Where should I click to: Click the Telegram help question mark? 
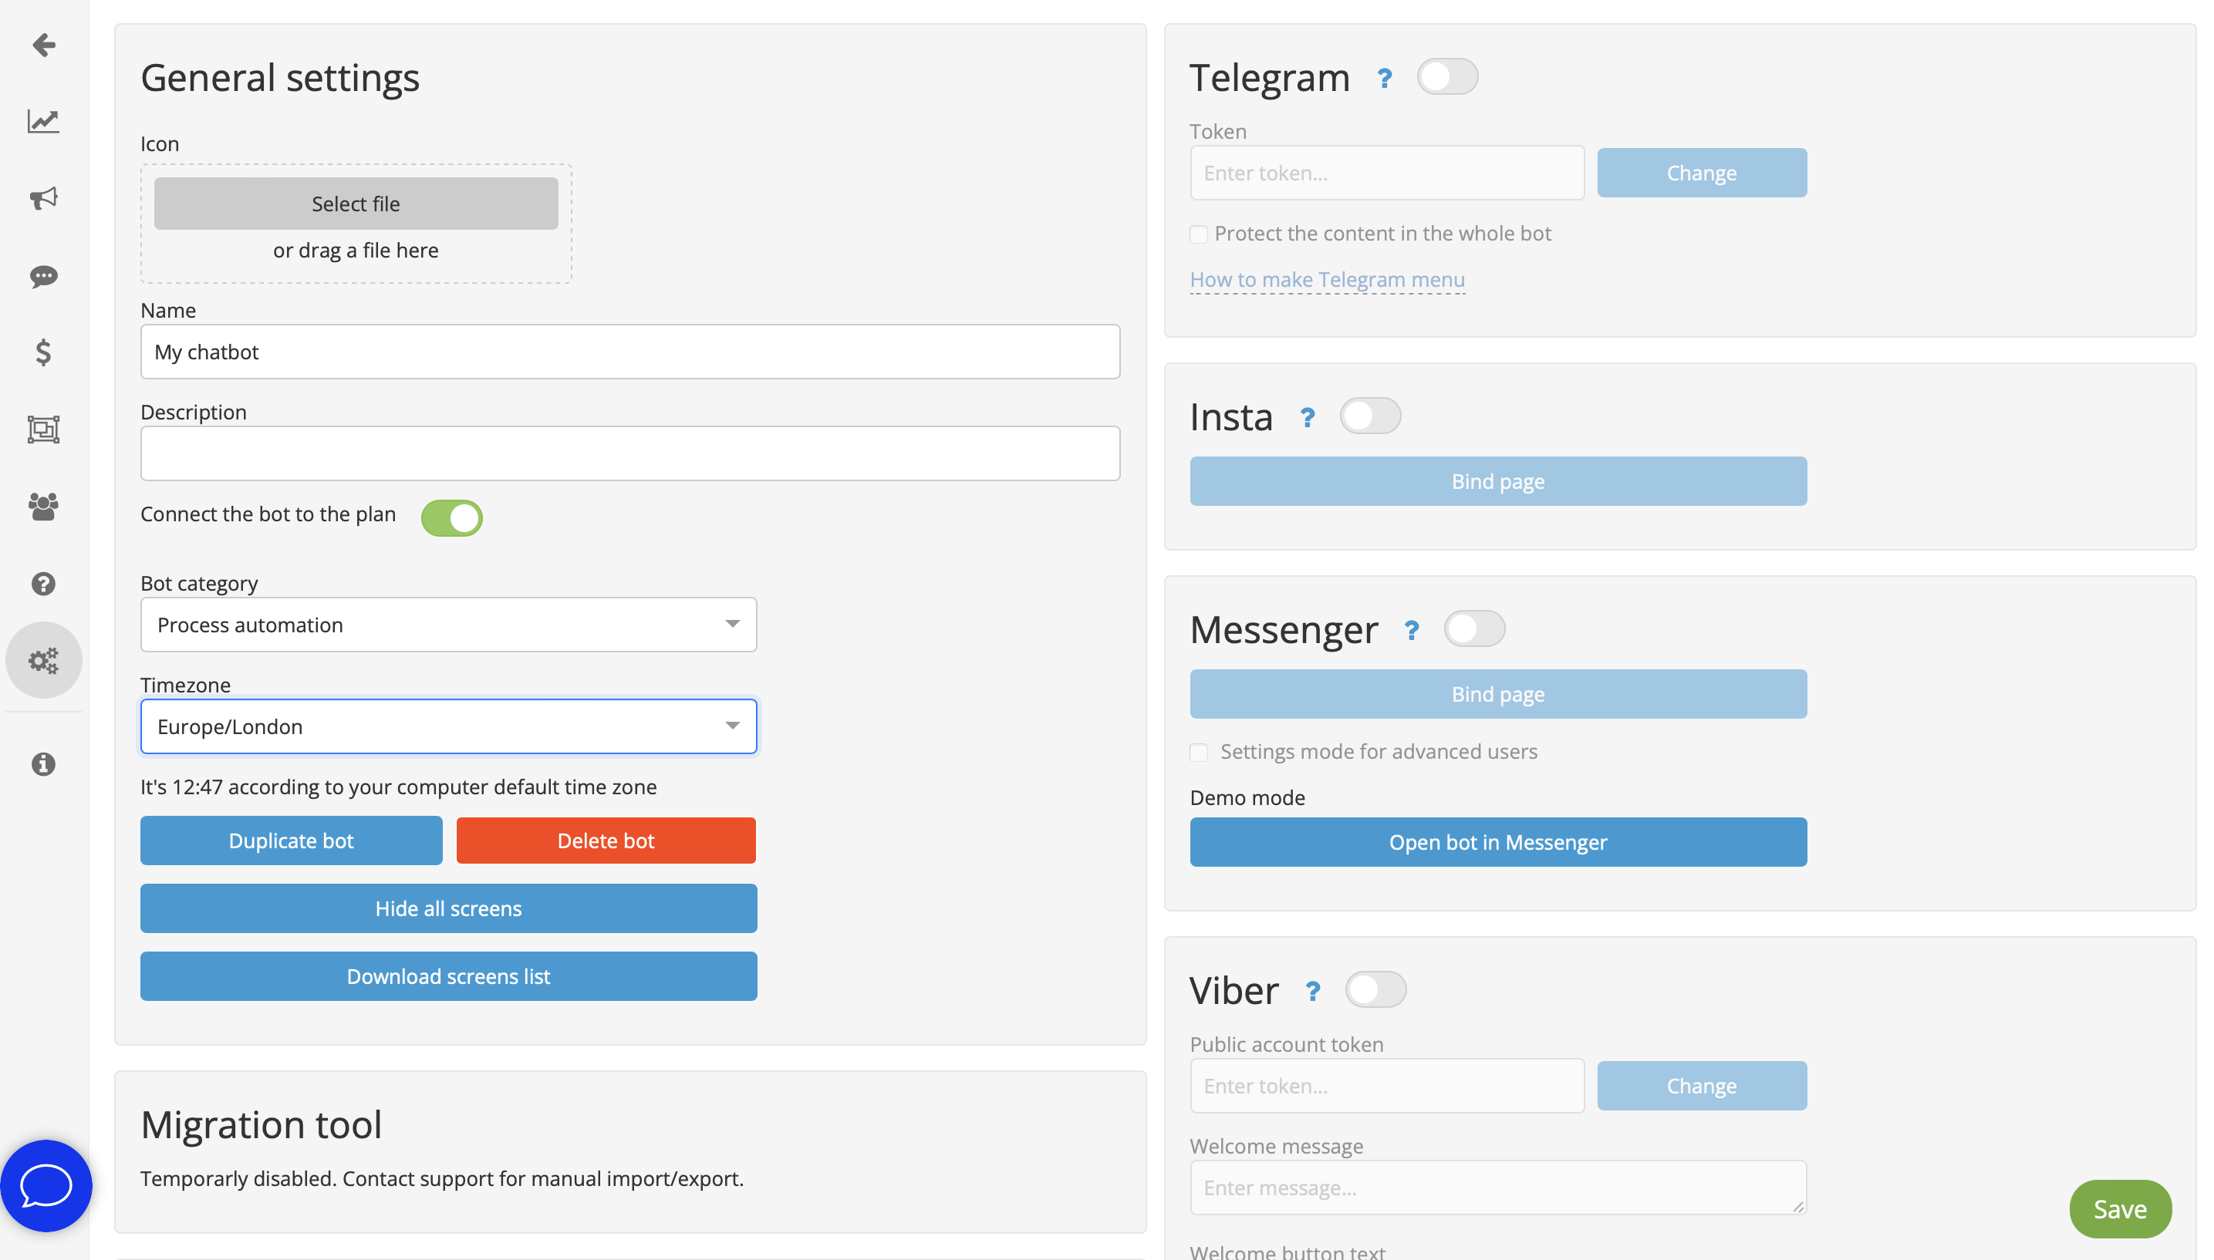1384,79
